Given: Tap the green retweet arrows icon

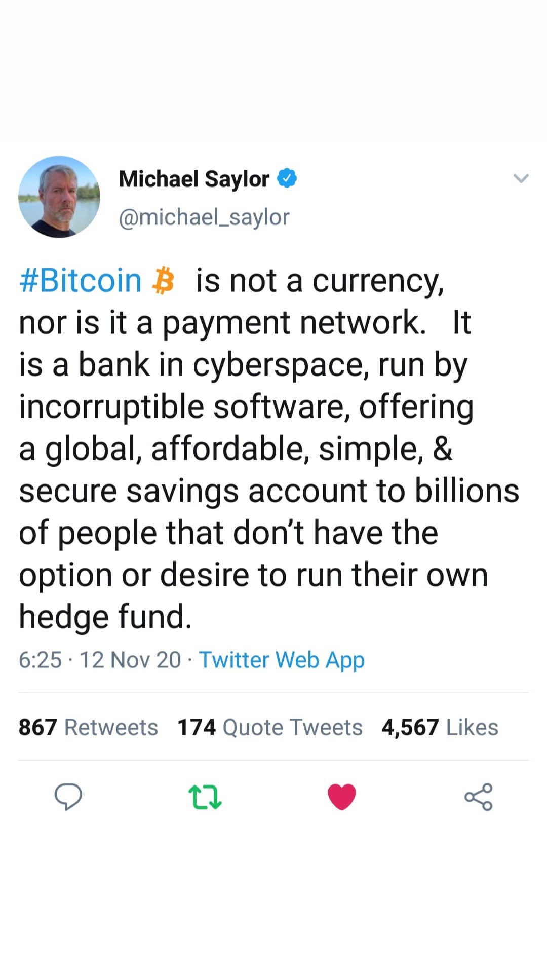Looking at the screenshot, I should click(205, 797).
